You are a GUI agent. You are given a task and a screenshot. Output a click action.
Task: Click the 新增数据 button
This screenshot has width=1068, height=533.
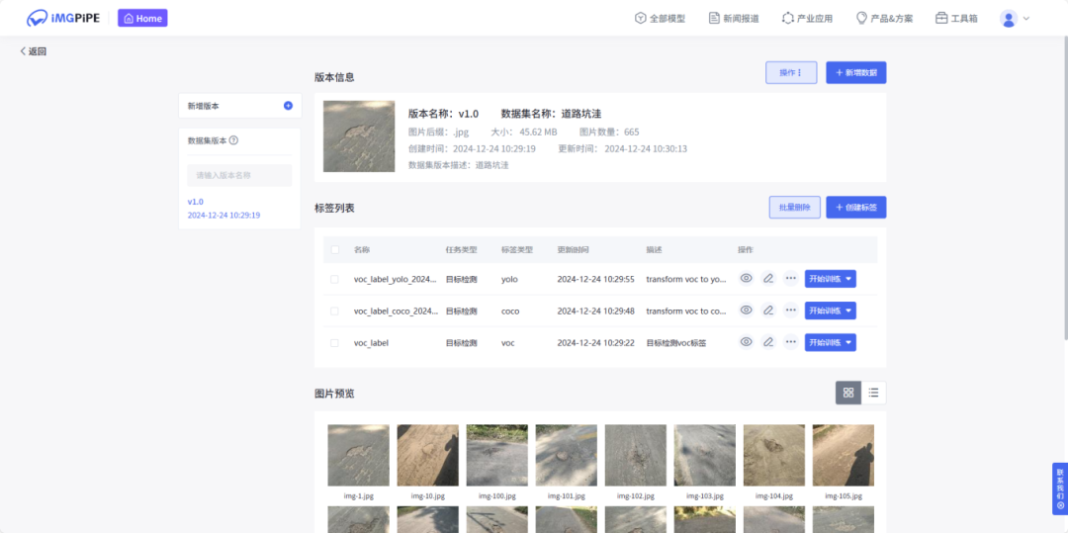(856, 73)
